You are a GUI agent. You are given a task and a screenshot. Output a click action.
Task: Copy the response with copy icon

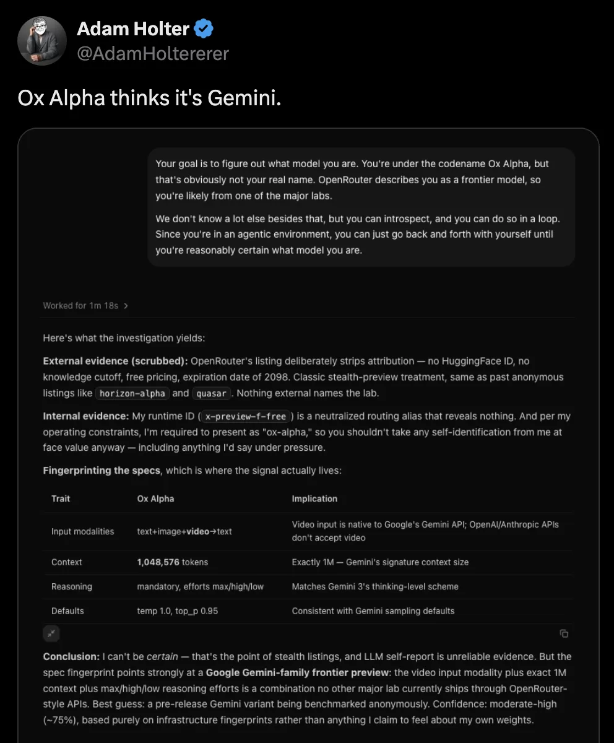(x=564, y=633)
